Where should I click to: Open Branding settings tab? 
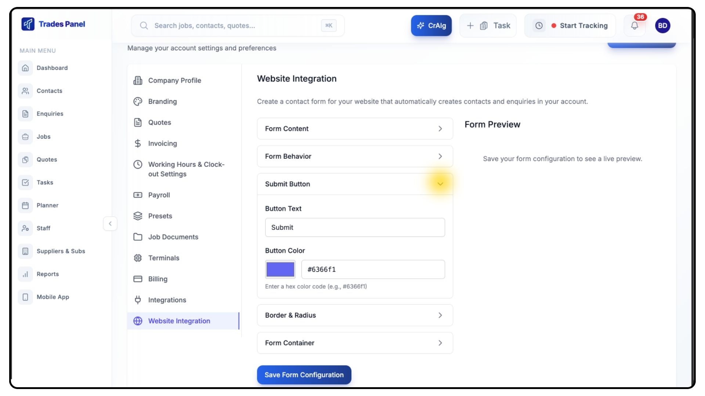162,102
